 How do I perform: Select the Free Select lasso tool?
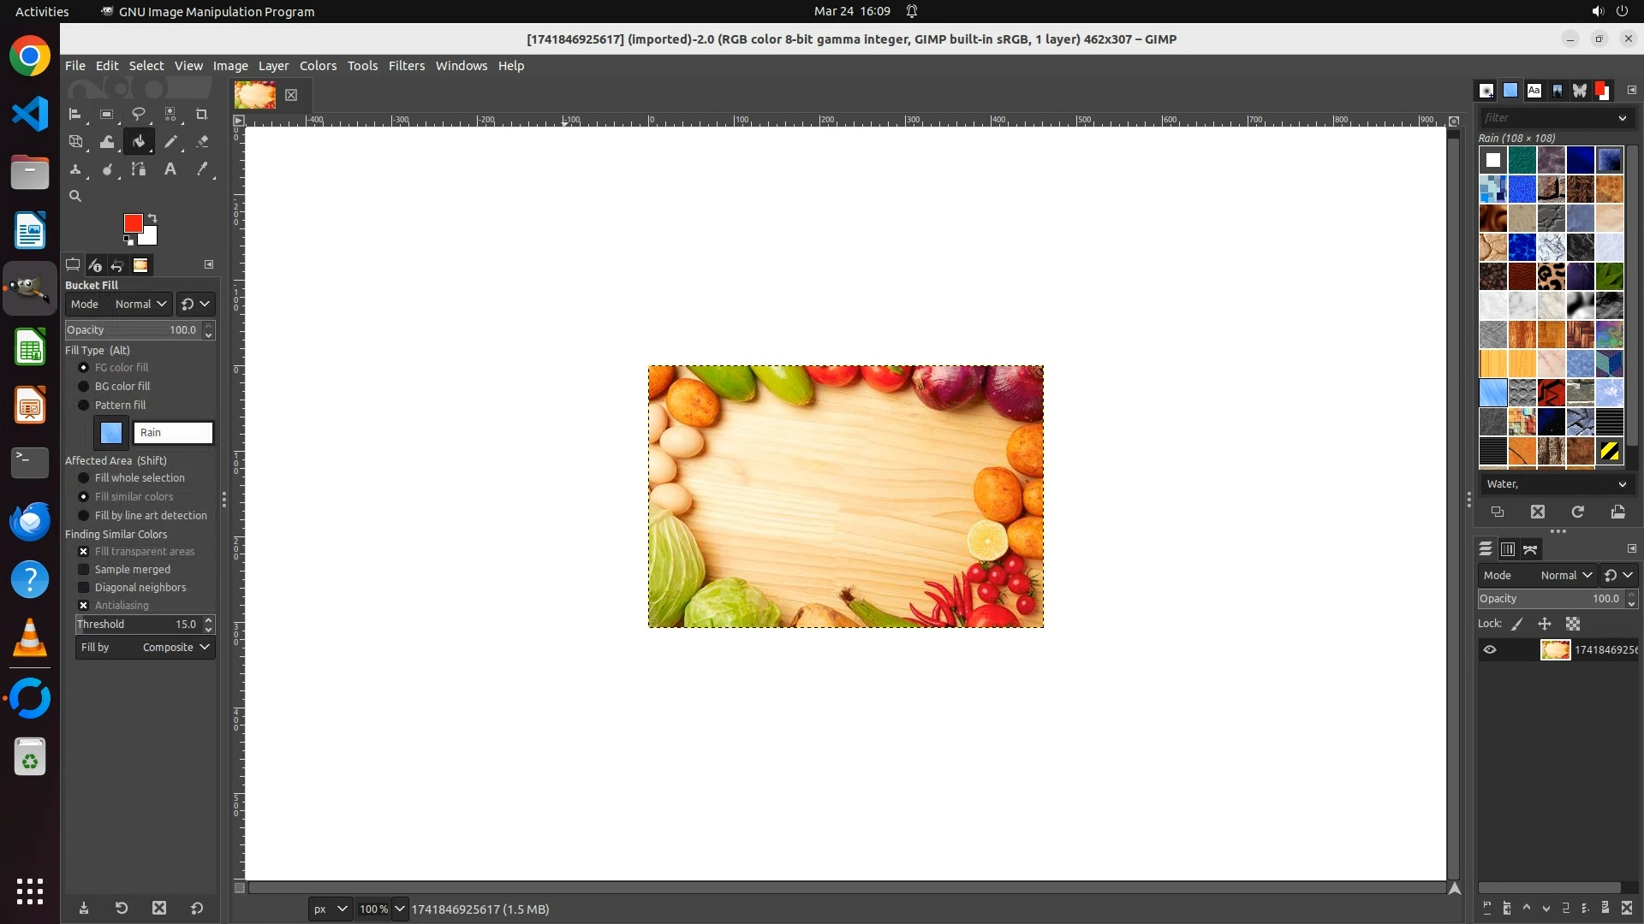[138, 114]
